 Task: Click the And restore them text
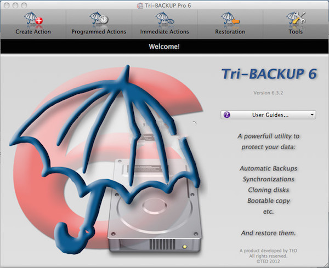[x=268, y=233]
